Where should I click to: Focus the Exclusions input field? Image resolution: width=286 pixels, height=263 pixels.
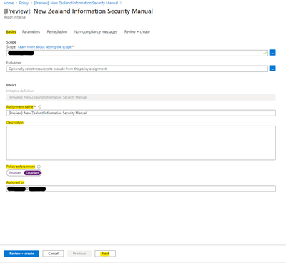(x=137, y=69)
